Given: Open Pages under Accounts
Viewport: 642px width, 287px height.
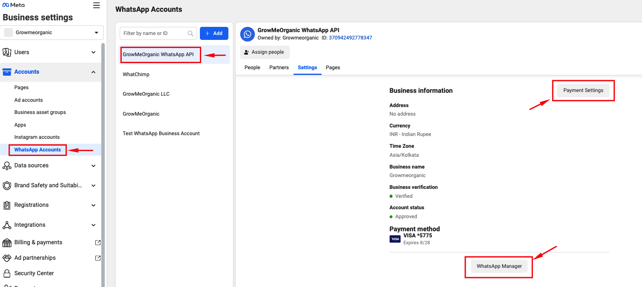Looking at the screenshot, I should point(22,88).
